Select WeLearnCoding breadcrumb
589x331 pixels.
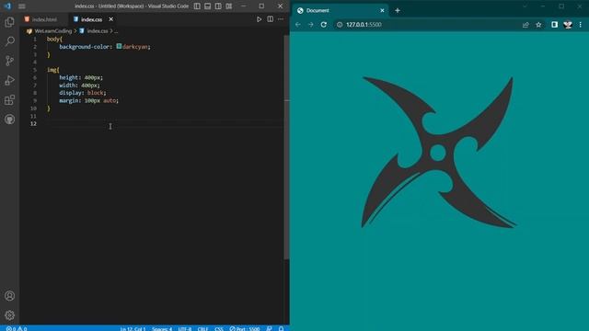pos(53,31)
